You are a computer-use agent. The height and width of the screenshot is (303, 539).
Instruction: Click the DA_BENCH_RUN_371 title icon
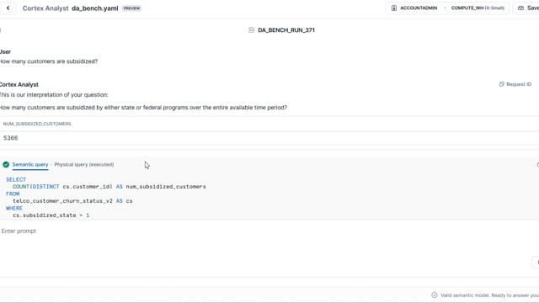click(x=251, y=30)
